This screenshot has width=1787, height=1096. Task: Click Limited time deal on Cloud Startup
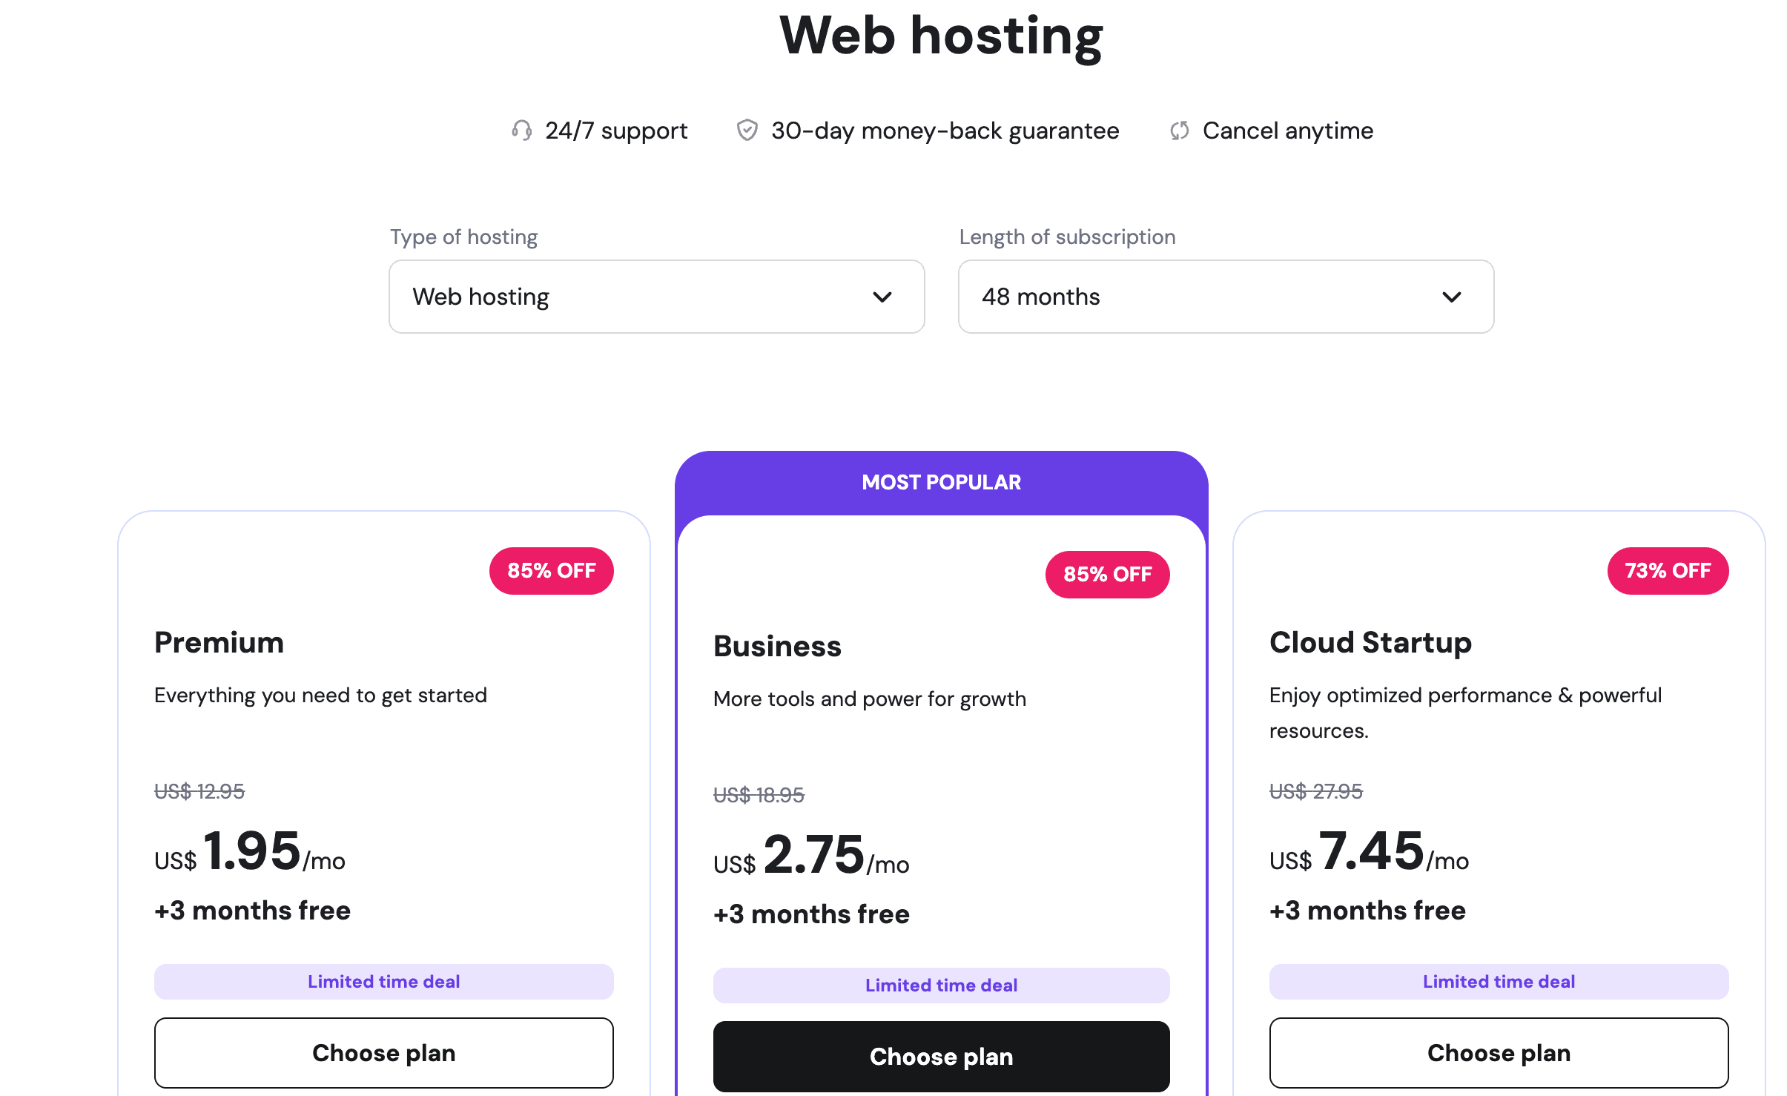coord(1499,981)
